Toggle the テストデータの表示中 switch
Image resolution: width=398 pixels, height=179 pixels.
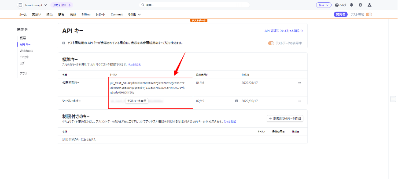click(271, 43)
